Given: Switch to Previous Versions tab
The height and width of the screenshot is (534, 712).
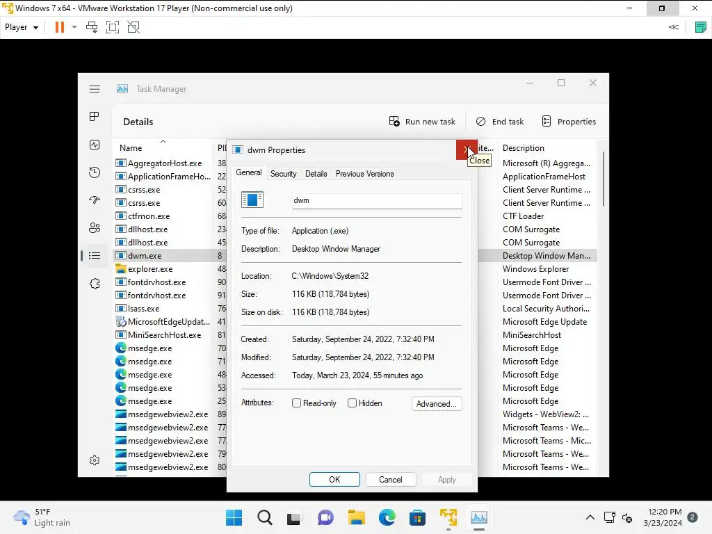Looking at the screenshot, I should (364, 174).
